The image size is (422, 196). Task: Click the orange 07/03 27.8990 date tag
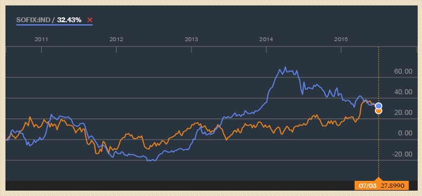[382, 185]
